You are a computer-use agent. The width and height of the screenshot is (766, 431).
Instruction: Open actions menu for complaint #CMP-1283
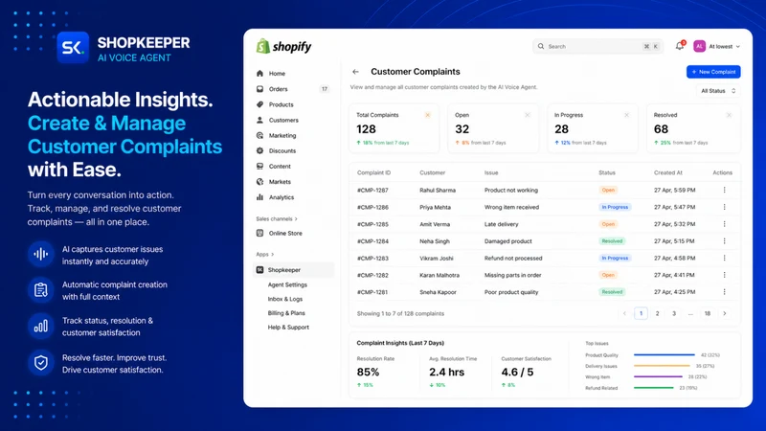(725, 258)
